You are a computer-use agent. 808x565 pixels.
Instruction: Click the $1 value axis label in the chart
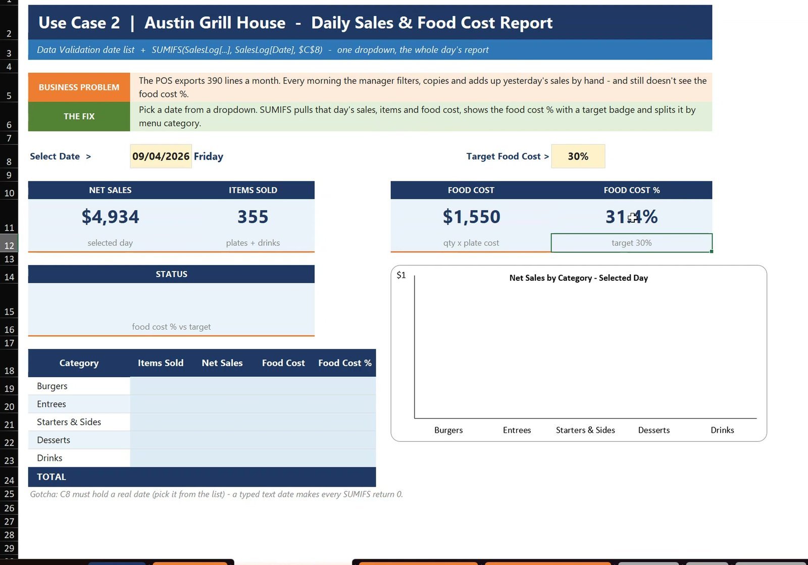(x=401, y=275)
